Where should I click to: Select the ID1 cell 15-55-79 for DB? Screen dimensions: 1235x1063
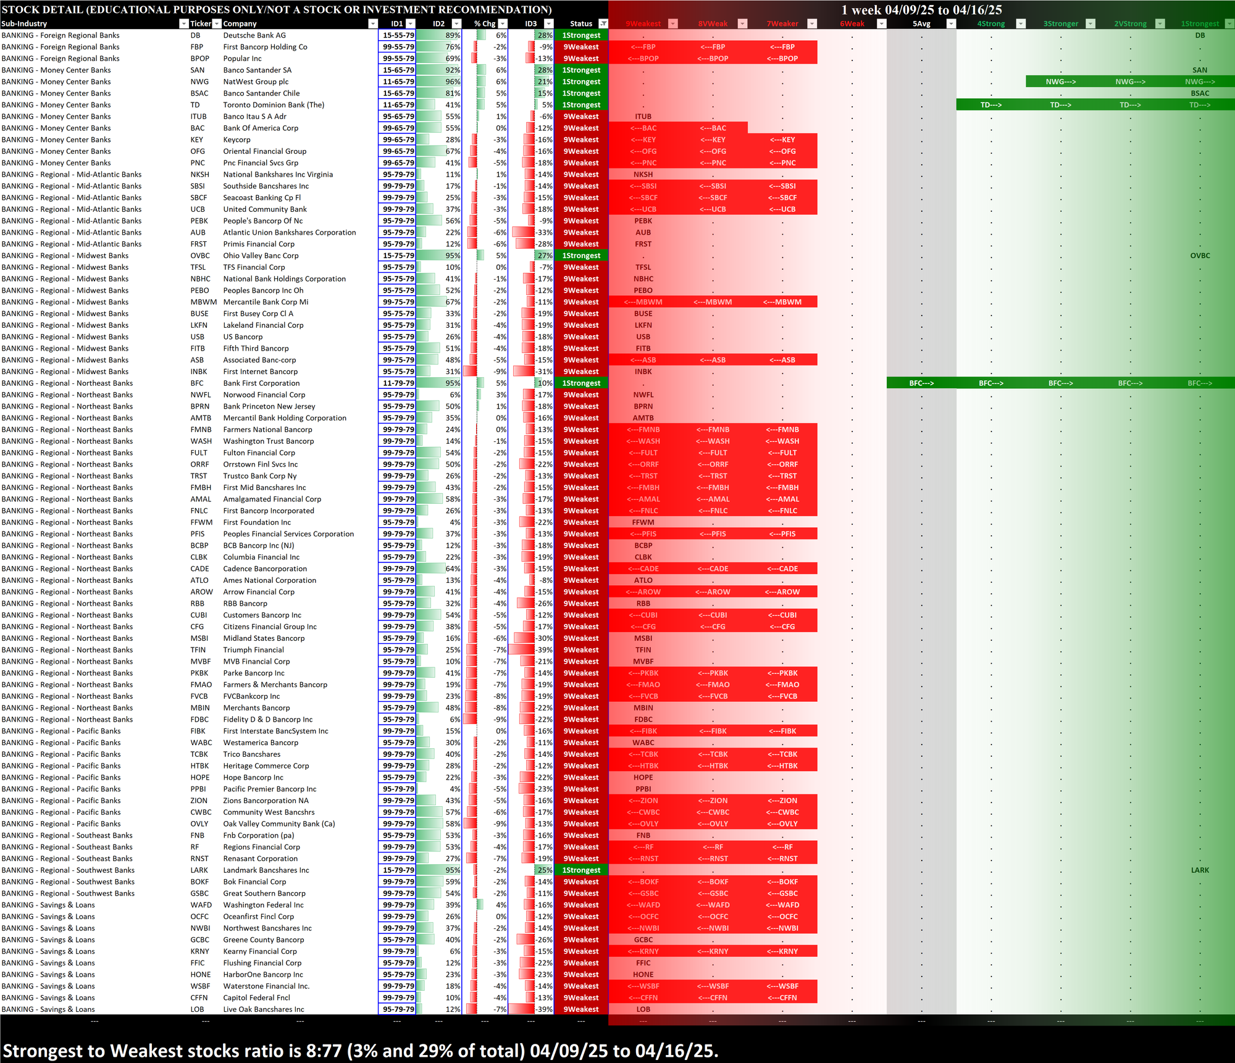(x=398, y=35)
